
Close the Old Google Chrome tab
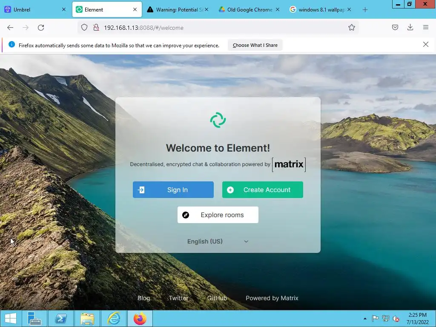(x=278, y=9)
